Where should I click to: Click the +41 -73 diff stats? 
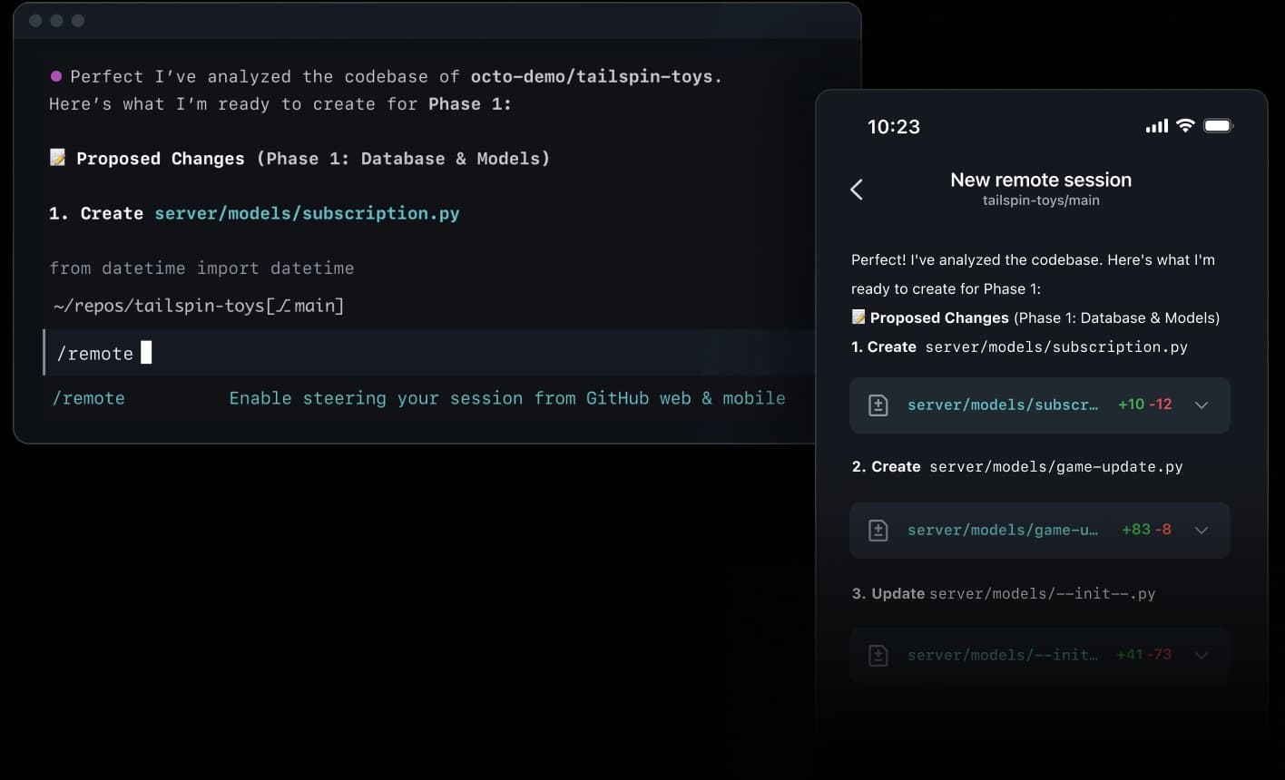[x=1144, y=655]
